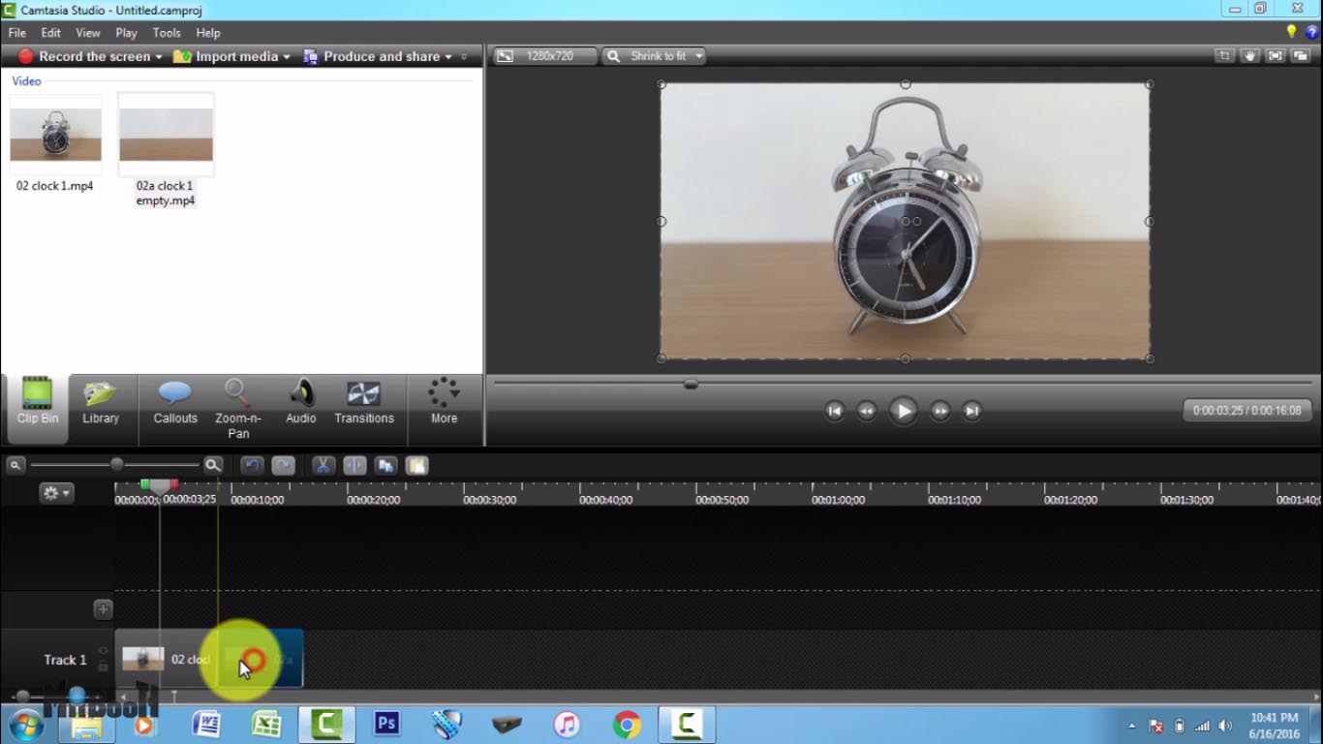The height and width of the screenshot is (744, 1323).
Task: Lock Track 1 using the padlock
Action: (x=101, y=668)
